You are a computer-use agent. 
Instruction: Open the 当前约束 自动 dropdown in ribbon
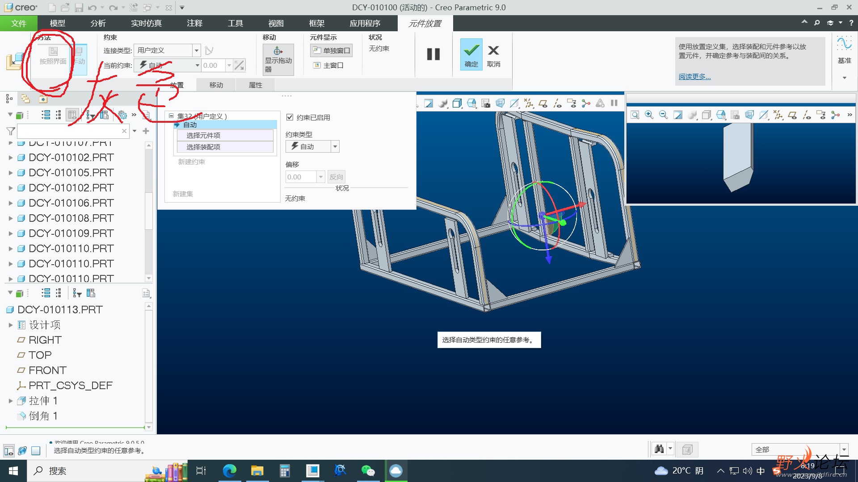(197, 65)
